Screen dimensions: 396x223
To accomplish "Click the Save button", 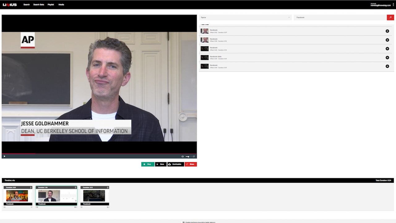I will pyautogui.click(x=161, y=164).
